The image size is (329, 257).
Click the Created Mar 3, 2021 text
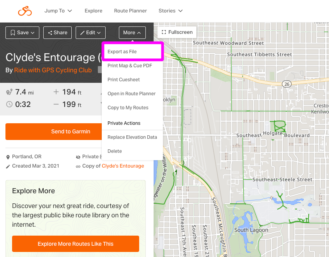pyautogui.click(x=36, y=166)
